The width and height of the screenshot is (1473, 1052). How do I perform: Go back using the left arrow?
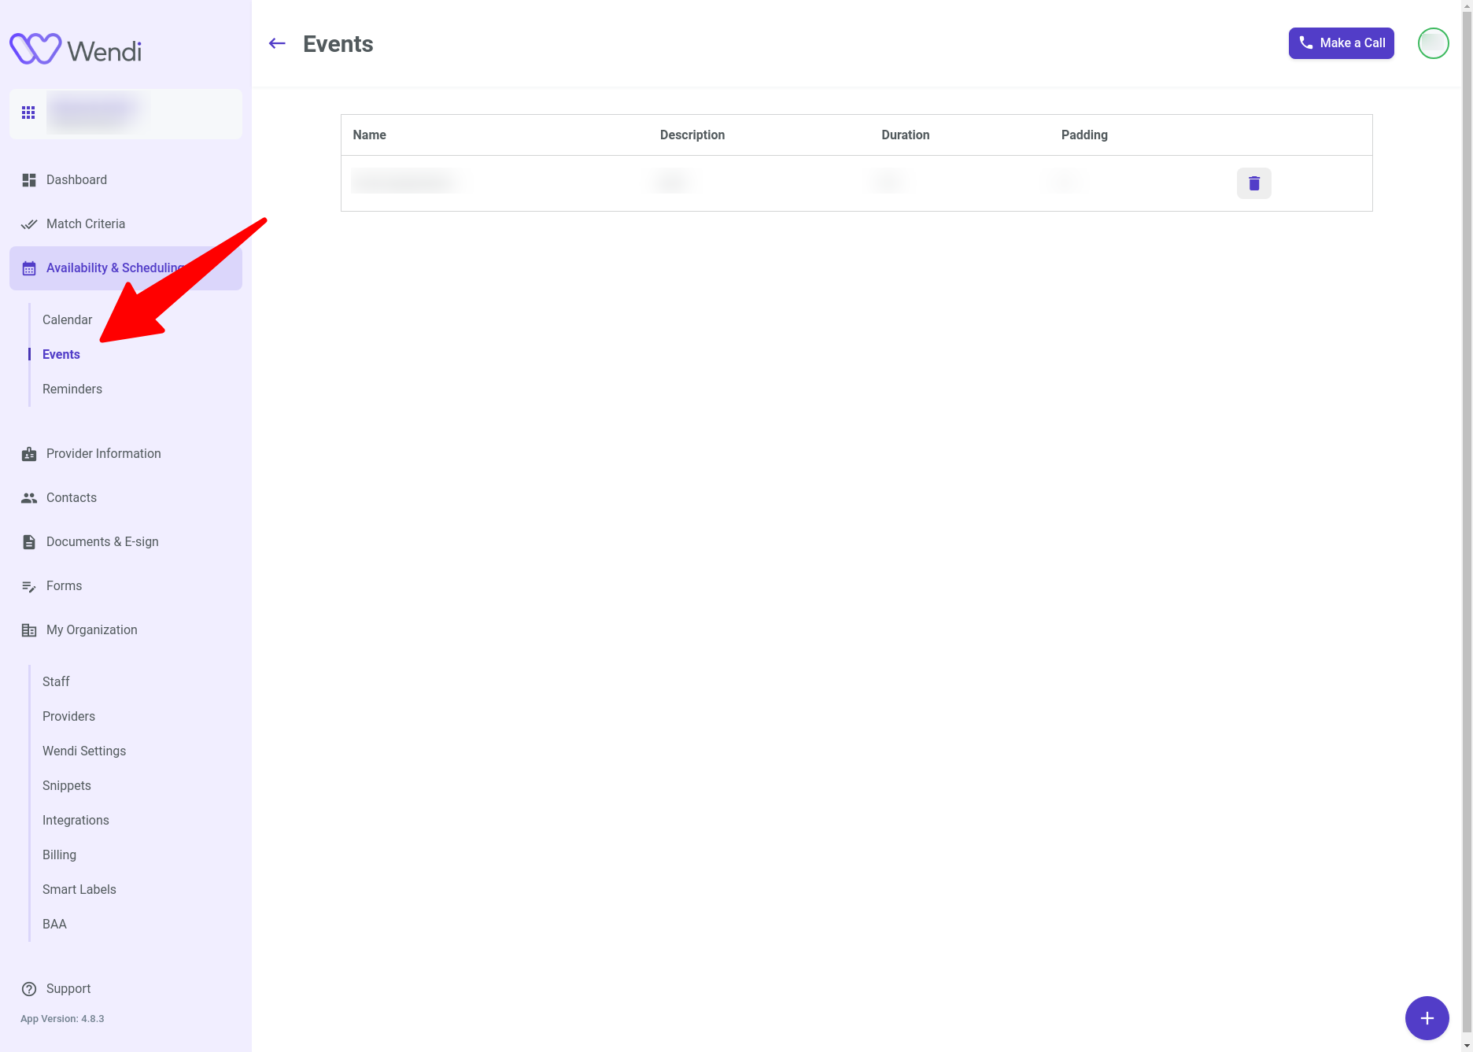[277, 43]
